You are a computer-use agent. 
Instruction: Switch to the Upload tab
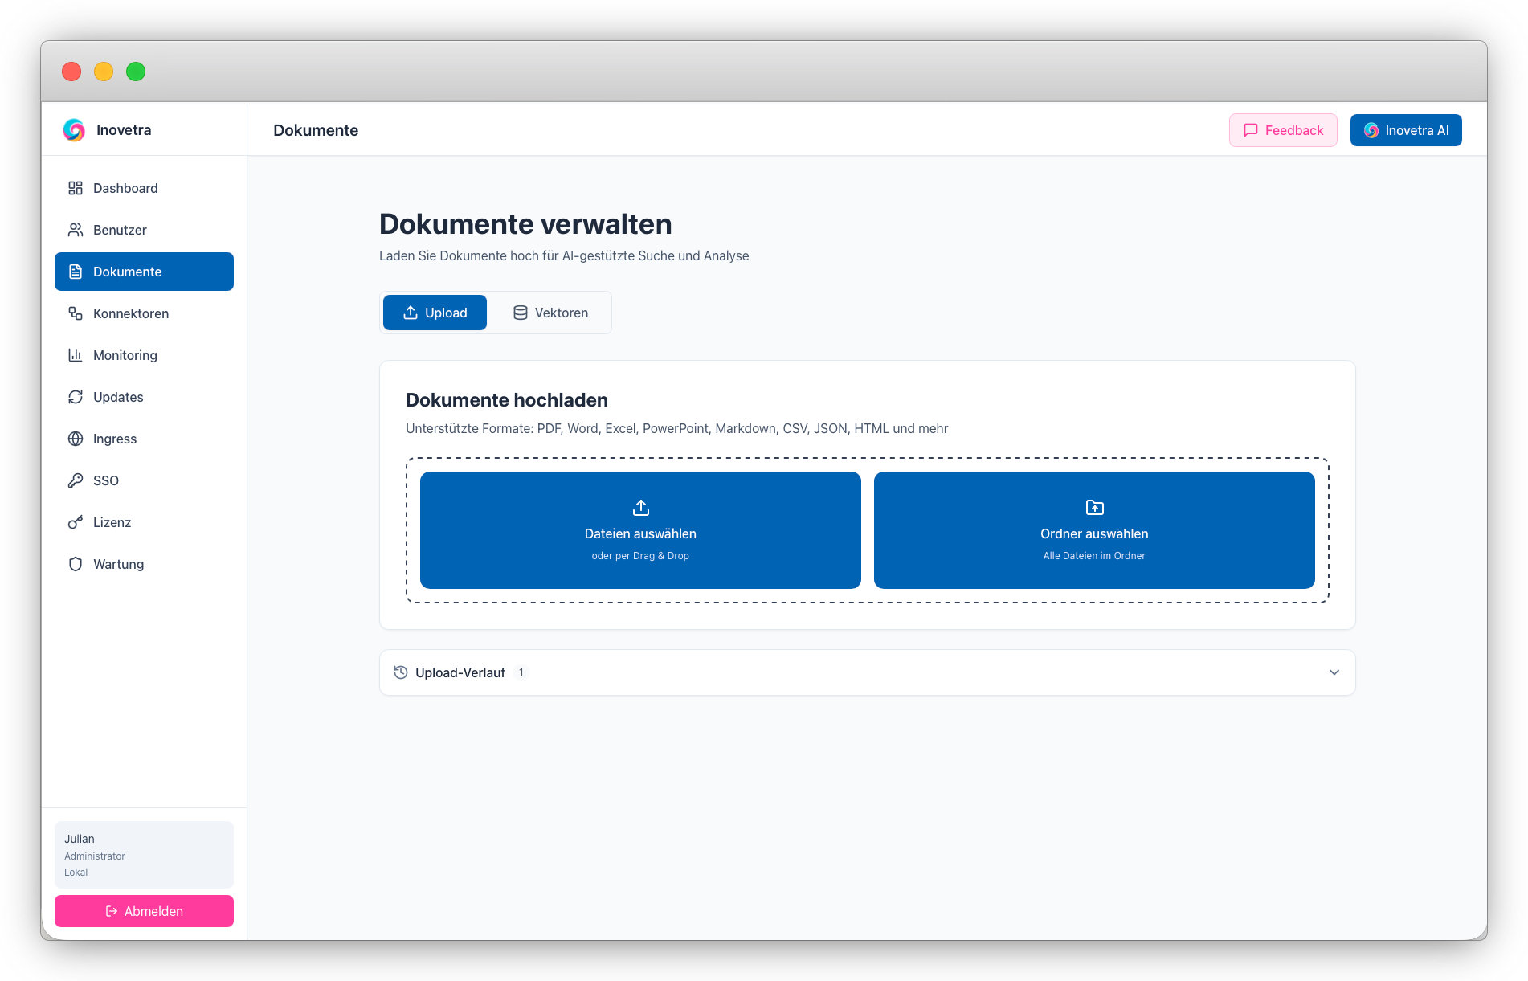coord(435,313)
